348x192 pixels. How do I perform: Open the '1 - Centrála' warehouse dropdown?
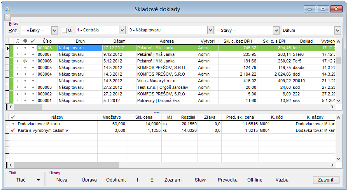[122, 30]
